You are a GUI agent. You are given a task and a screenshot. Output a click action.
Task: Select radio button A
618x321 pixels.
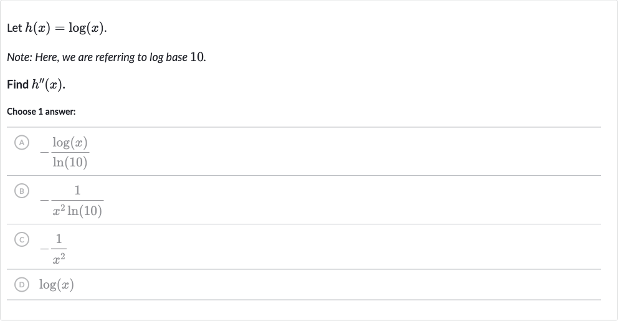tap(22, 142)
